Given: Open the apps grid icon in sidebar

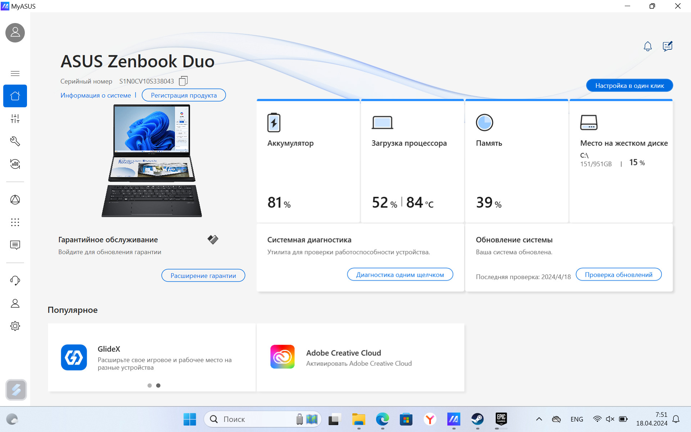Looking at the screenshot, I should point(15,222).
